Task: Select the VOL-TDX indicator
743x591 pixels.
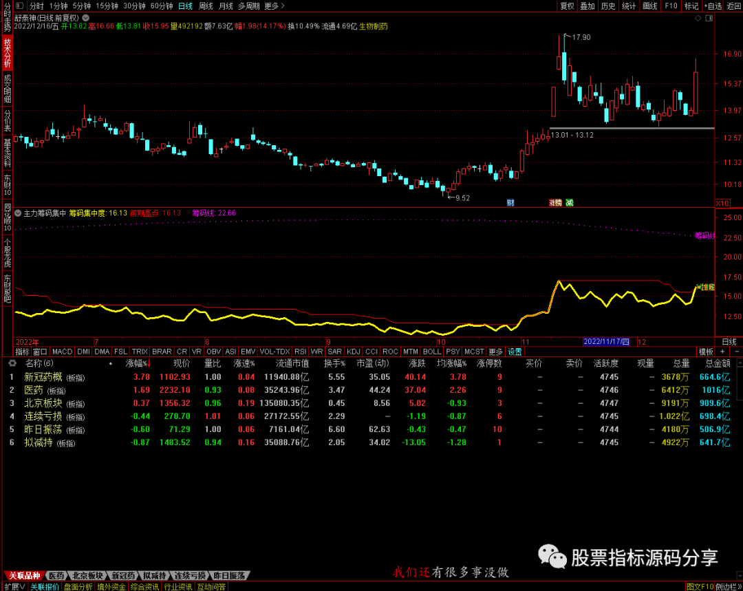Action: pyautogui.click(x=274, y=352)
